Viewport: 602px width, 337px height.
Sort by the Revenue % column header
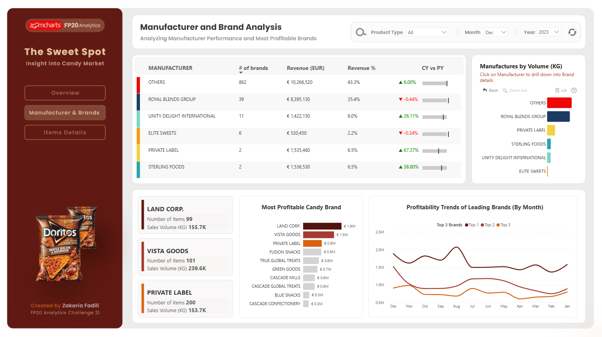click(361, 68)
